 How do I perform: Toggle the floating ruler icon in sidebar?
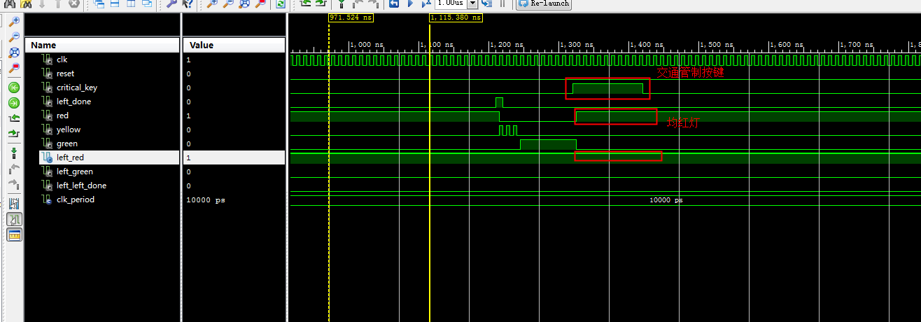click(x=13, y=234)
